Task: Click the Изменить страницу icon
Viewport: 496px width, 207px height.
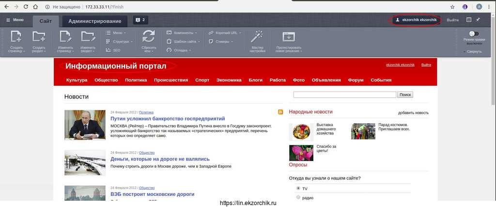Action: (65, 37)
